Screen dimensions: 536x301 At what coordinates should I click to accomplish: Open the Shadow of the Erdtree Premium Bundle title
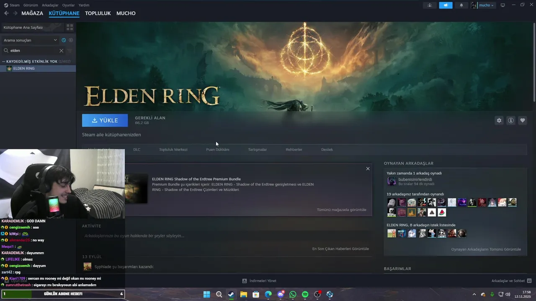pyautogui.click(x=196, y=179)
